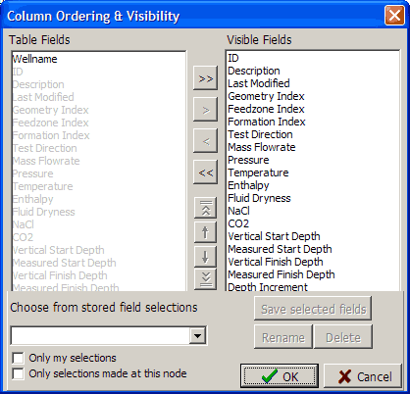410x394 pixels.
Task: Click the Save selected fields button
Action: click(313, 309)
